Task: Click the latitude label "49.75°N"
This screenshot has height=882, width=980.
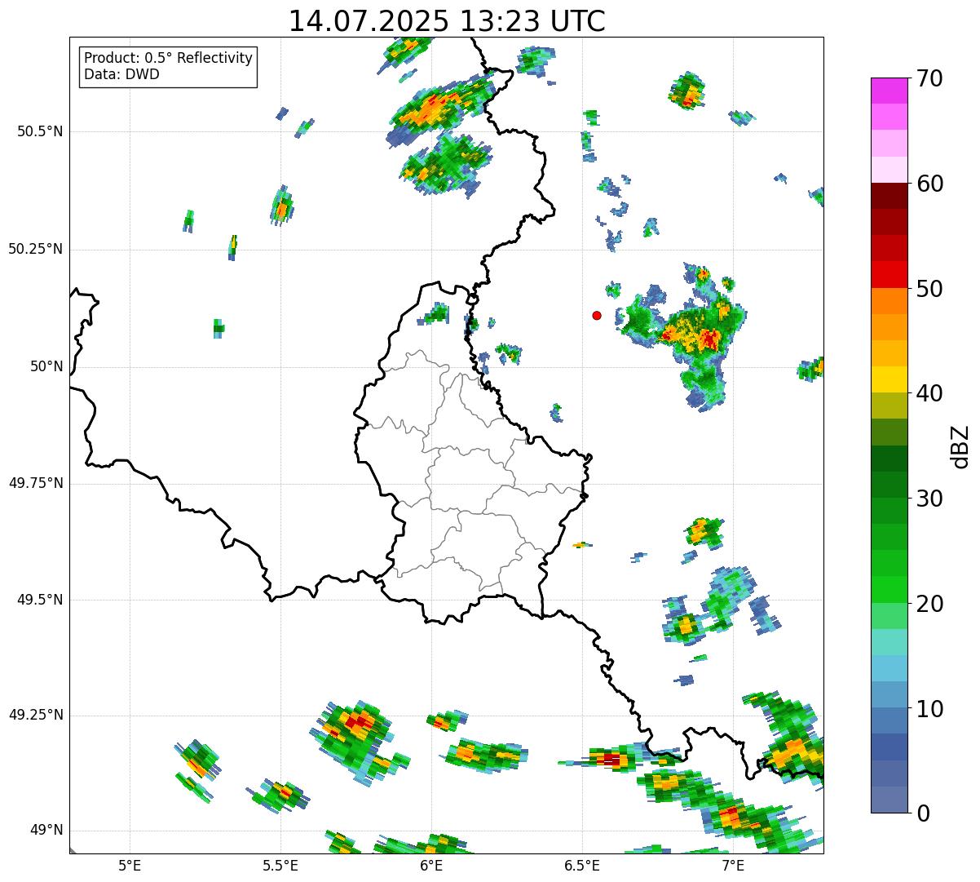Action: coord(35,483)
